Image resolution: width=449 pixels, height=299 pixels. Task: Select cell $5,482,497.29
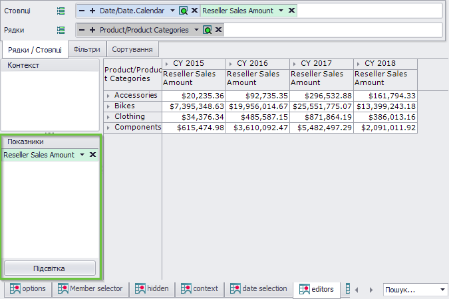321,128
